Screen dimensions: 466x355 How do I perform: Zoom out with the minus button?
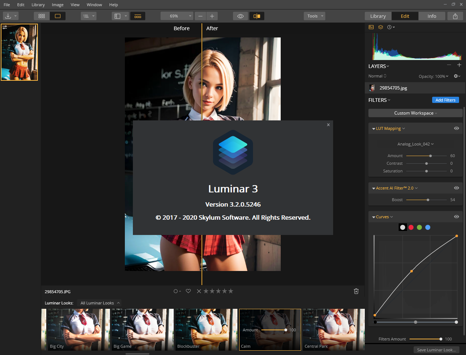click(x=201, y=16)
